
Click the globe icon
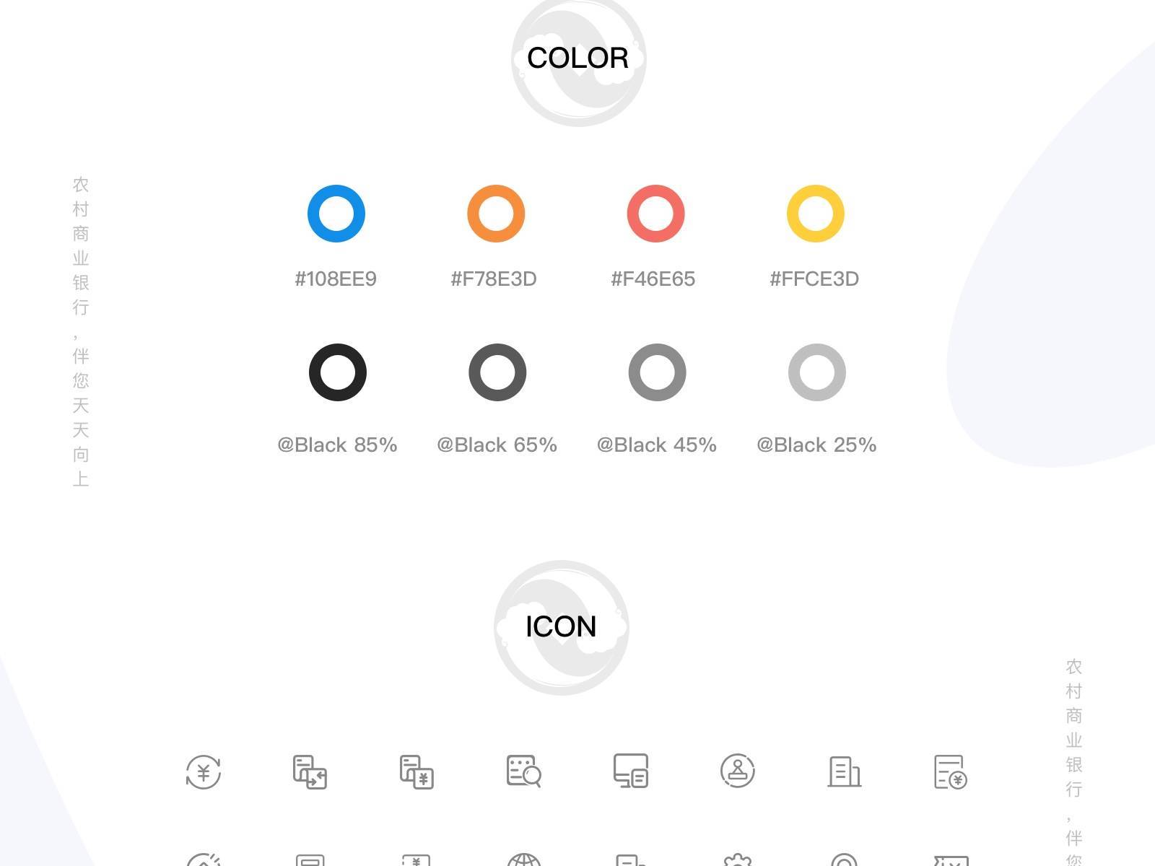pos(523,860)
